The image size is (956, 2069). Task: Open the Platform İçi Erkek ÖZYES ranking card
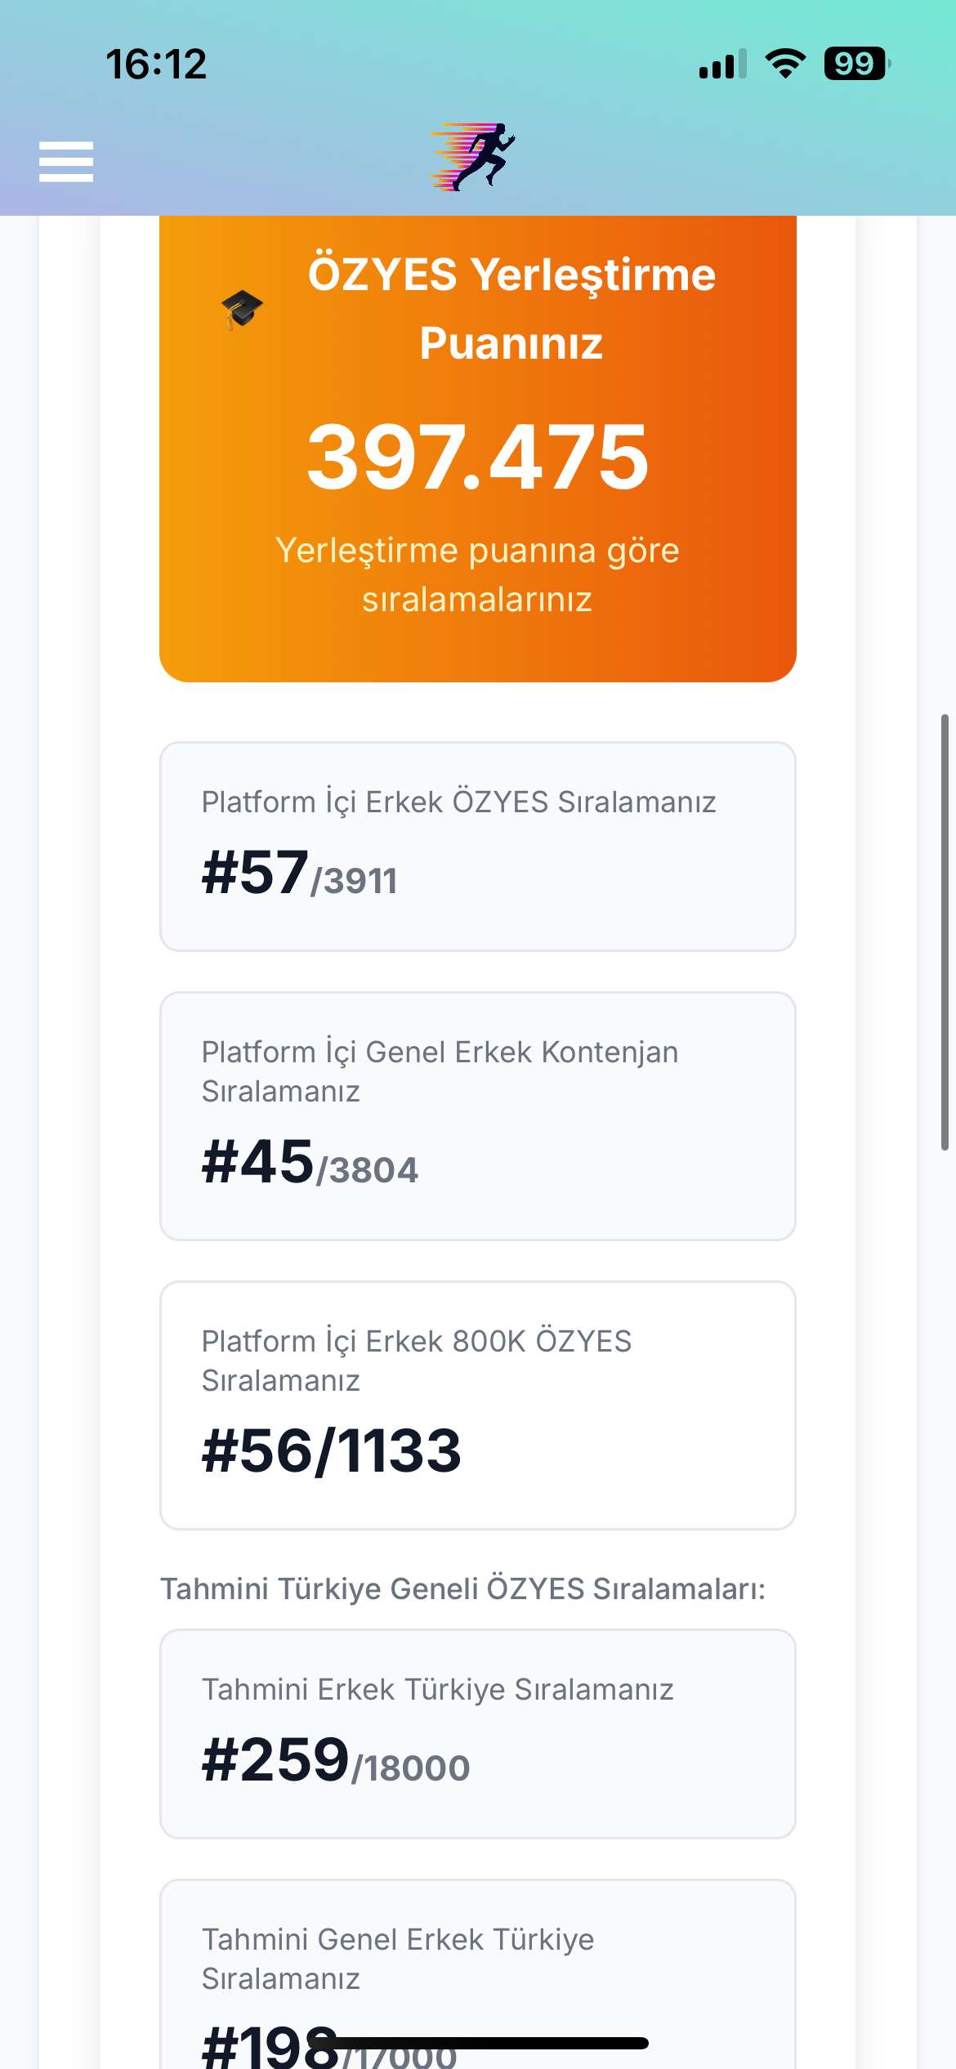coord(478,847)
